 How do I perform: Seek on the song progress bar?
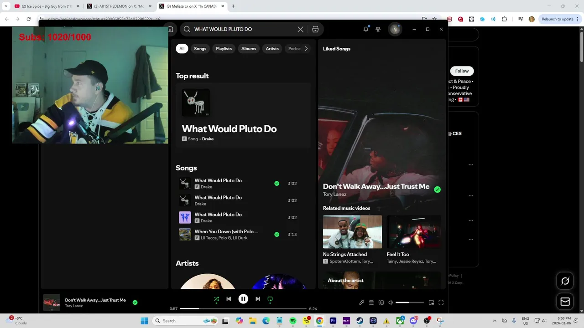click(243, 308)
